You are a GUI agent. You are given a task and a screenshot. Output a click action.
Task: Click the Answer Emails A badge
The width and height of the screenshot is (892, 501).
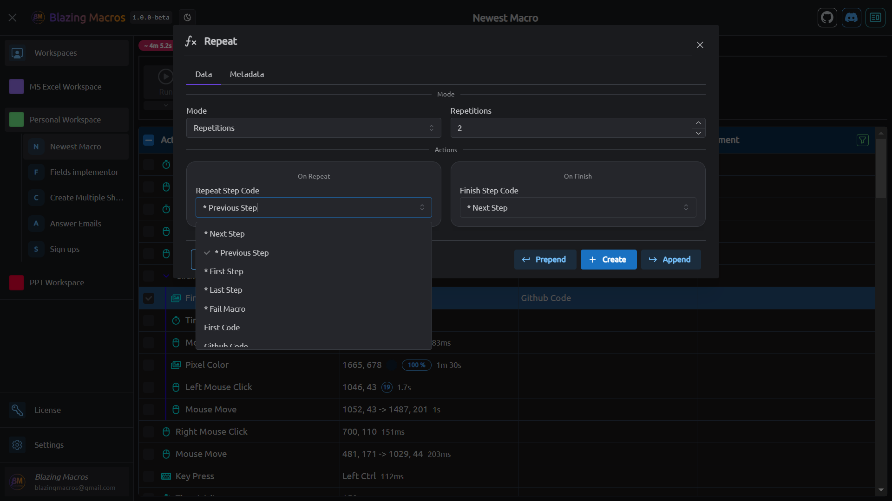pyautogui.click(x=36, y=224)
